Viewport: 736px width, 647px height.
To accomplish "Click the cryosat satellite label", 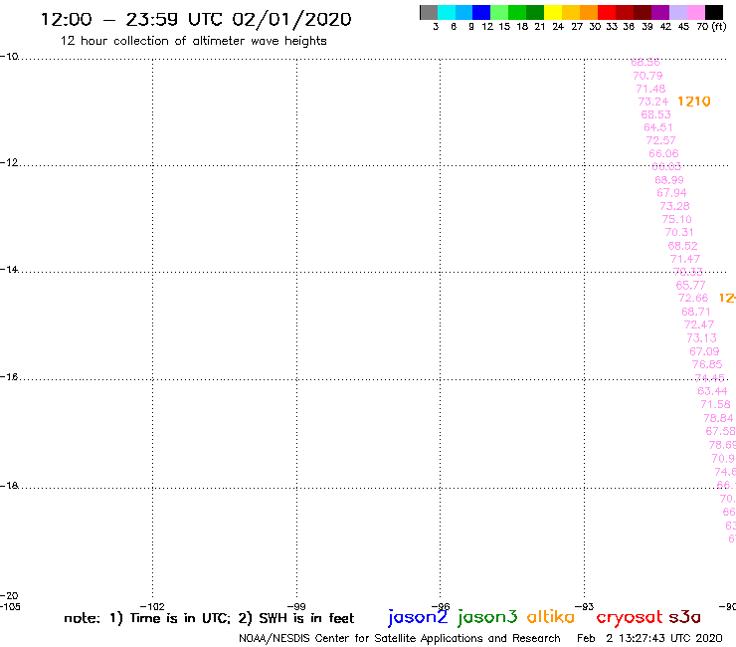I will click(x=629, y=617).
